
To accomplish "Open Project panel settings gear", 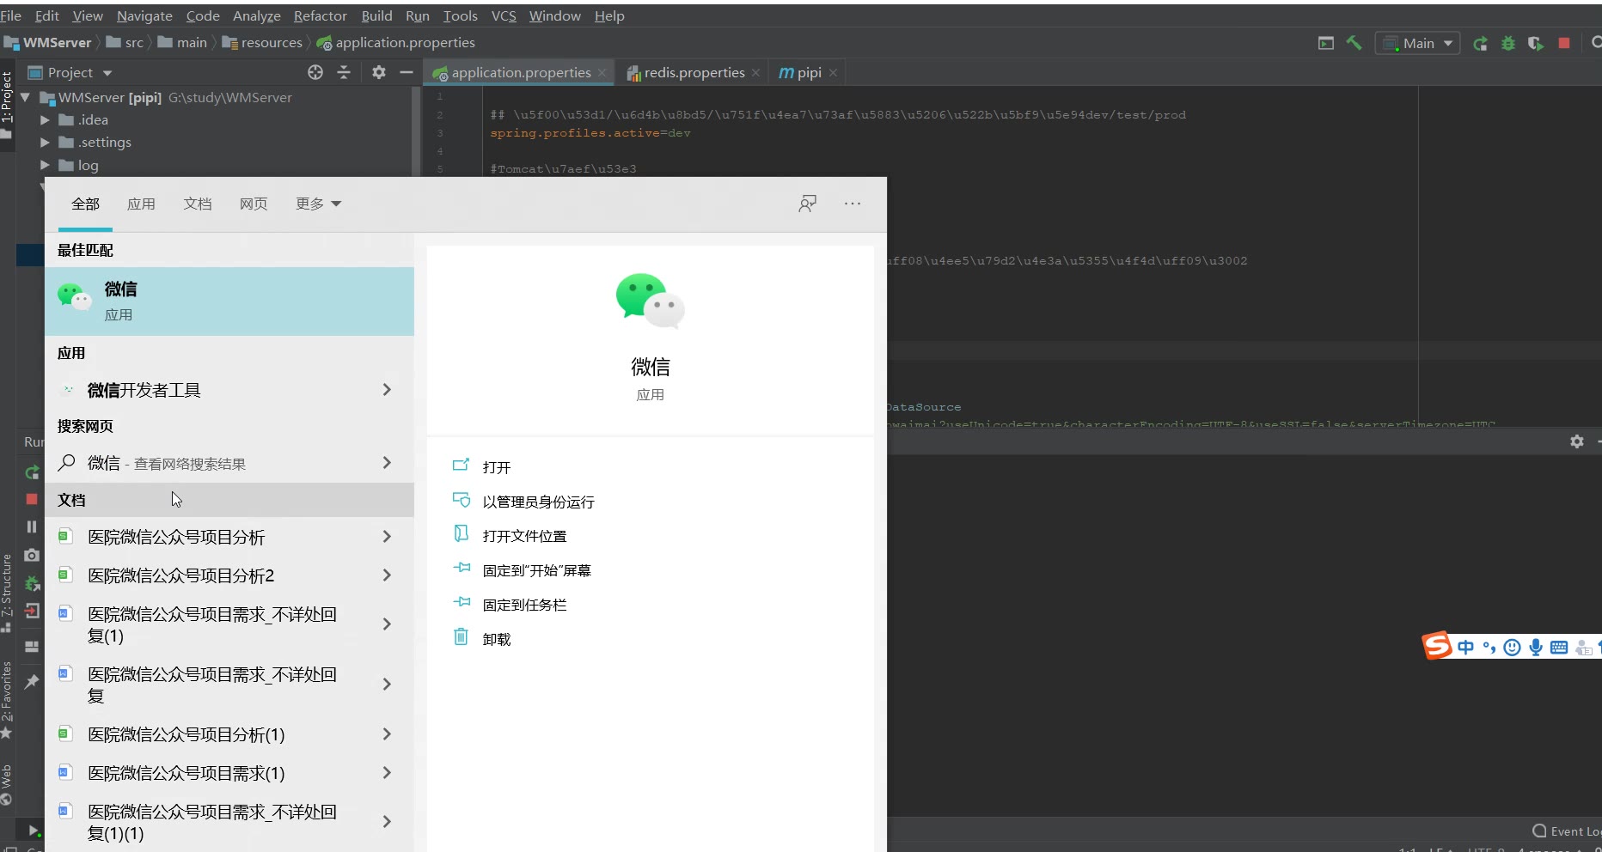I will coord(379,72).
